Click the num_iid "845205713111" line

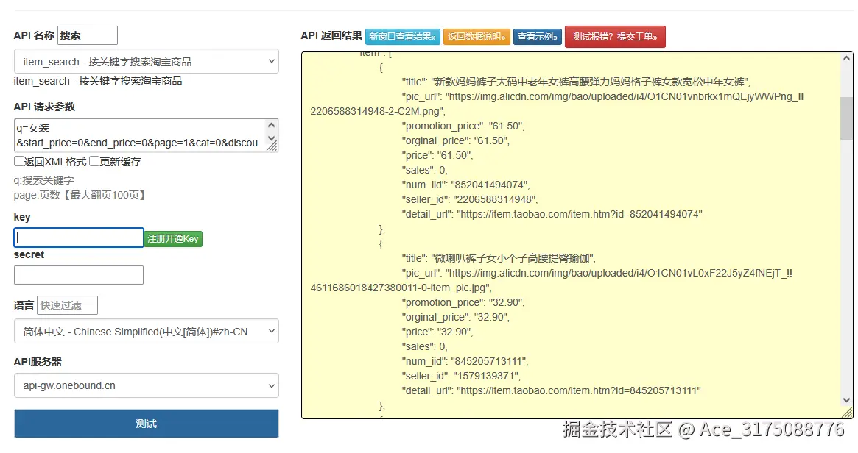pyautogui.click(x=465, y=361)
